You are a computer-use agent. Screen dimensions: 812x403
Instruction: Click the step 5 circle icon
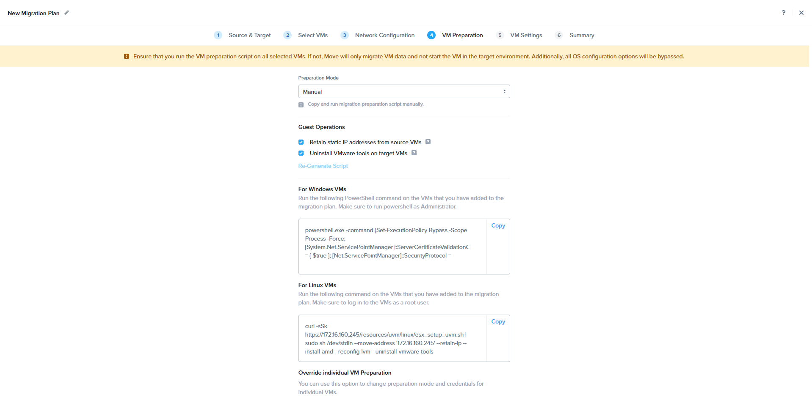point(500,35)
